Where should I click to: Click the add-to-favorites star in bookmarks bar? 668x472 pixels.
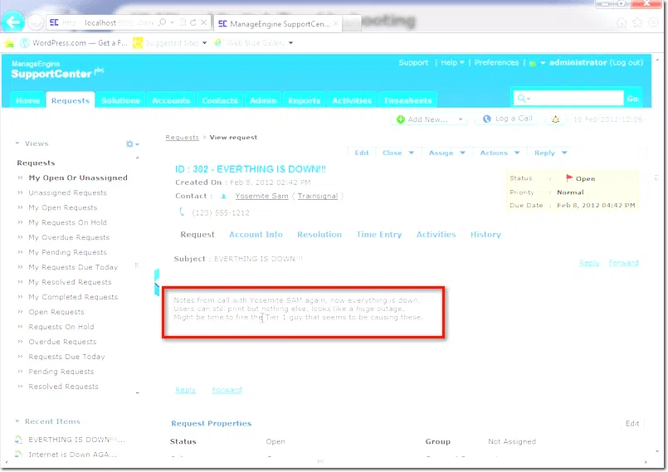click(9, 43)
